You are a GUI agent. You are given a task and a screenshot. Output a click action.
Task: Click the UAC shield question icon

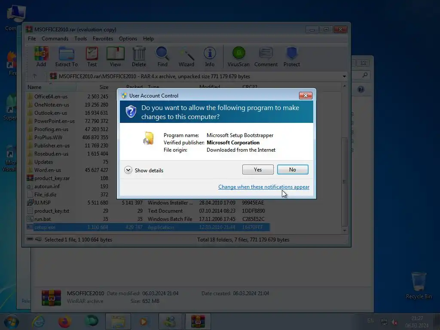tap(131, 112)
